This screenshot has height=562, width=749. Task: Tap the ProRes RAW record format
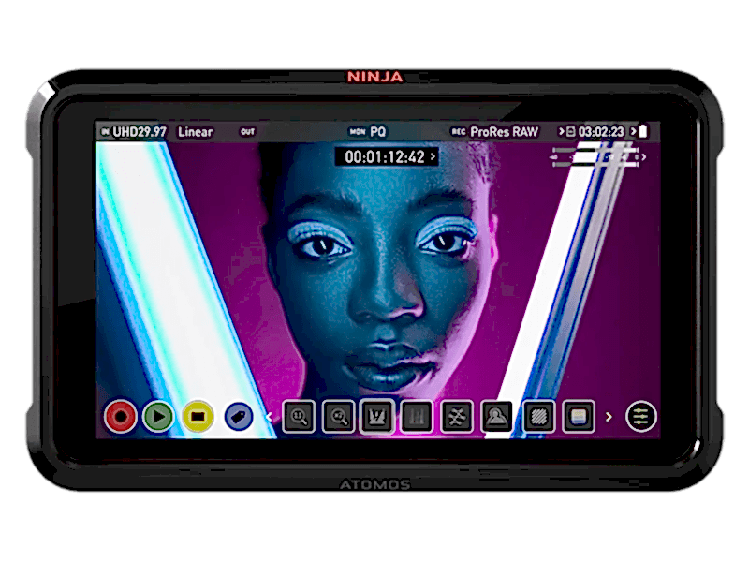point(506,132)
